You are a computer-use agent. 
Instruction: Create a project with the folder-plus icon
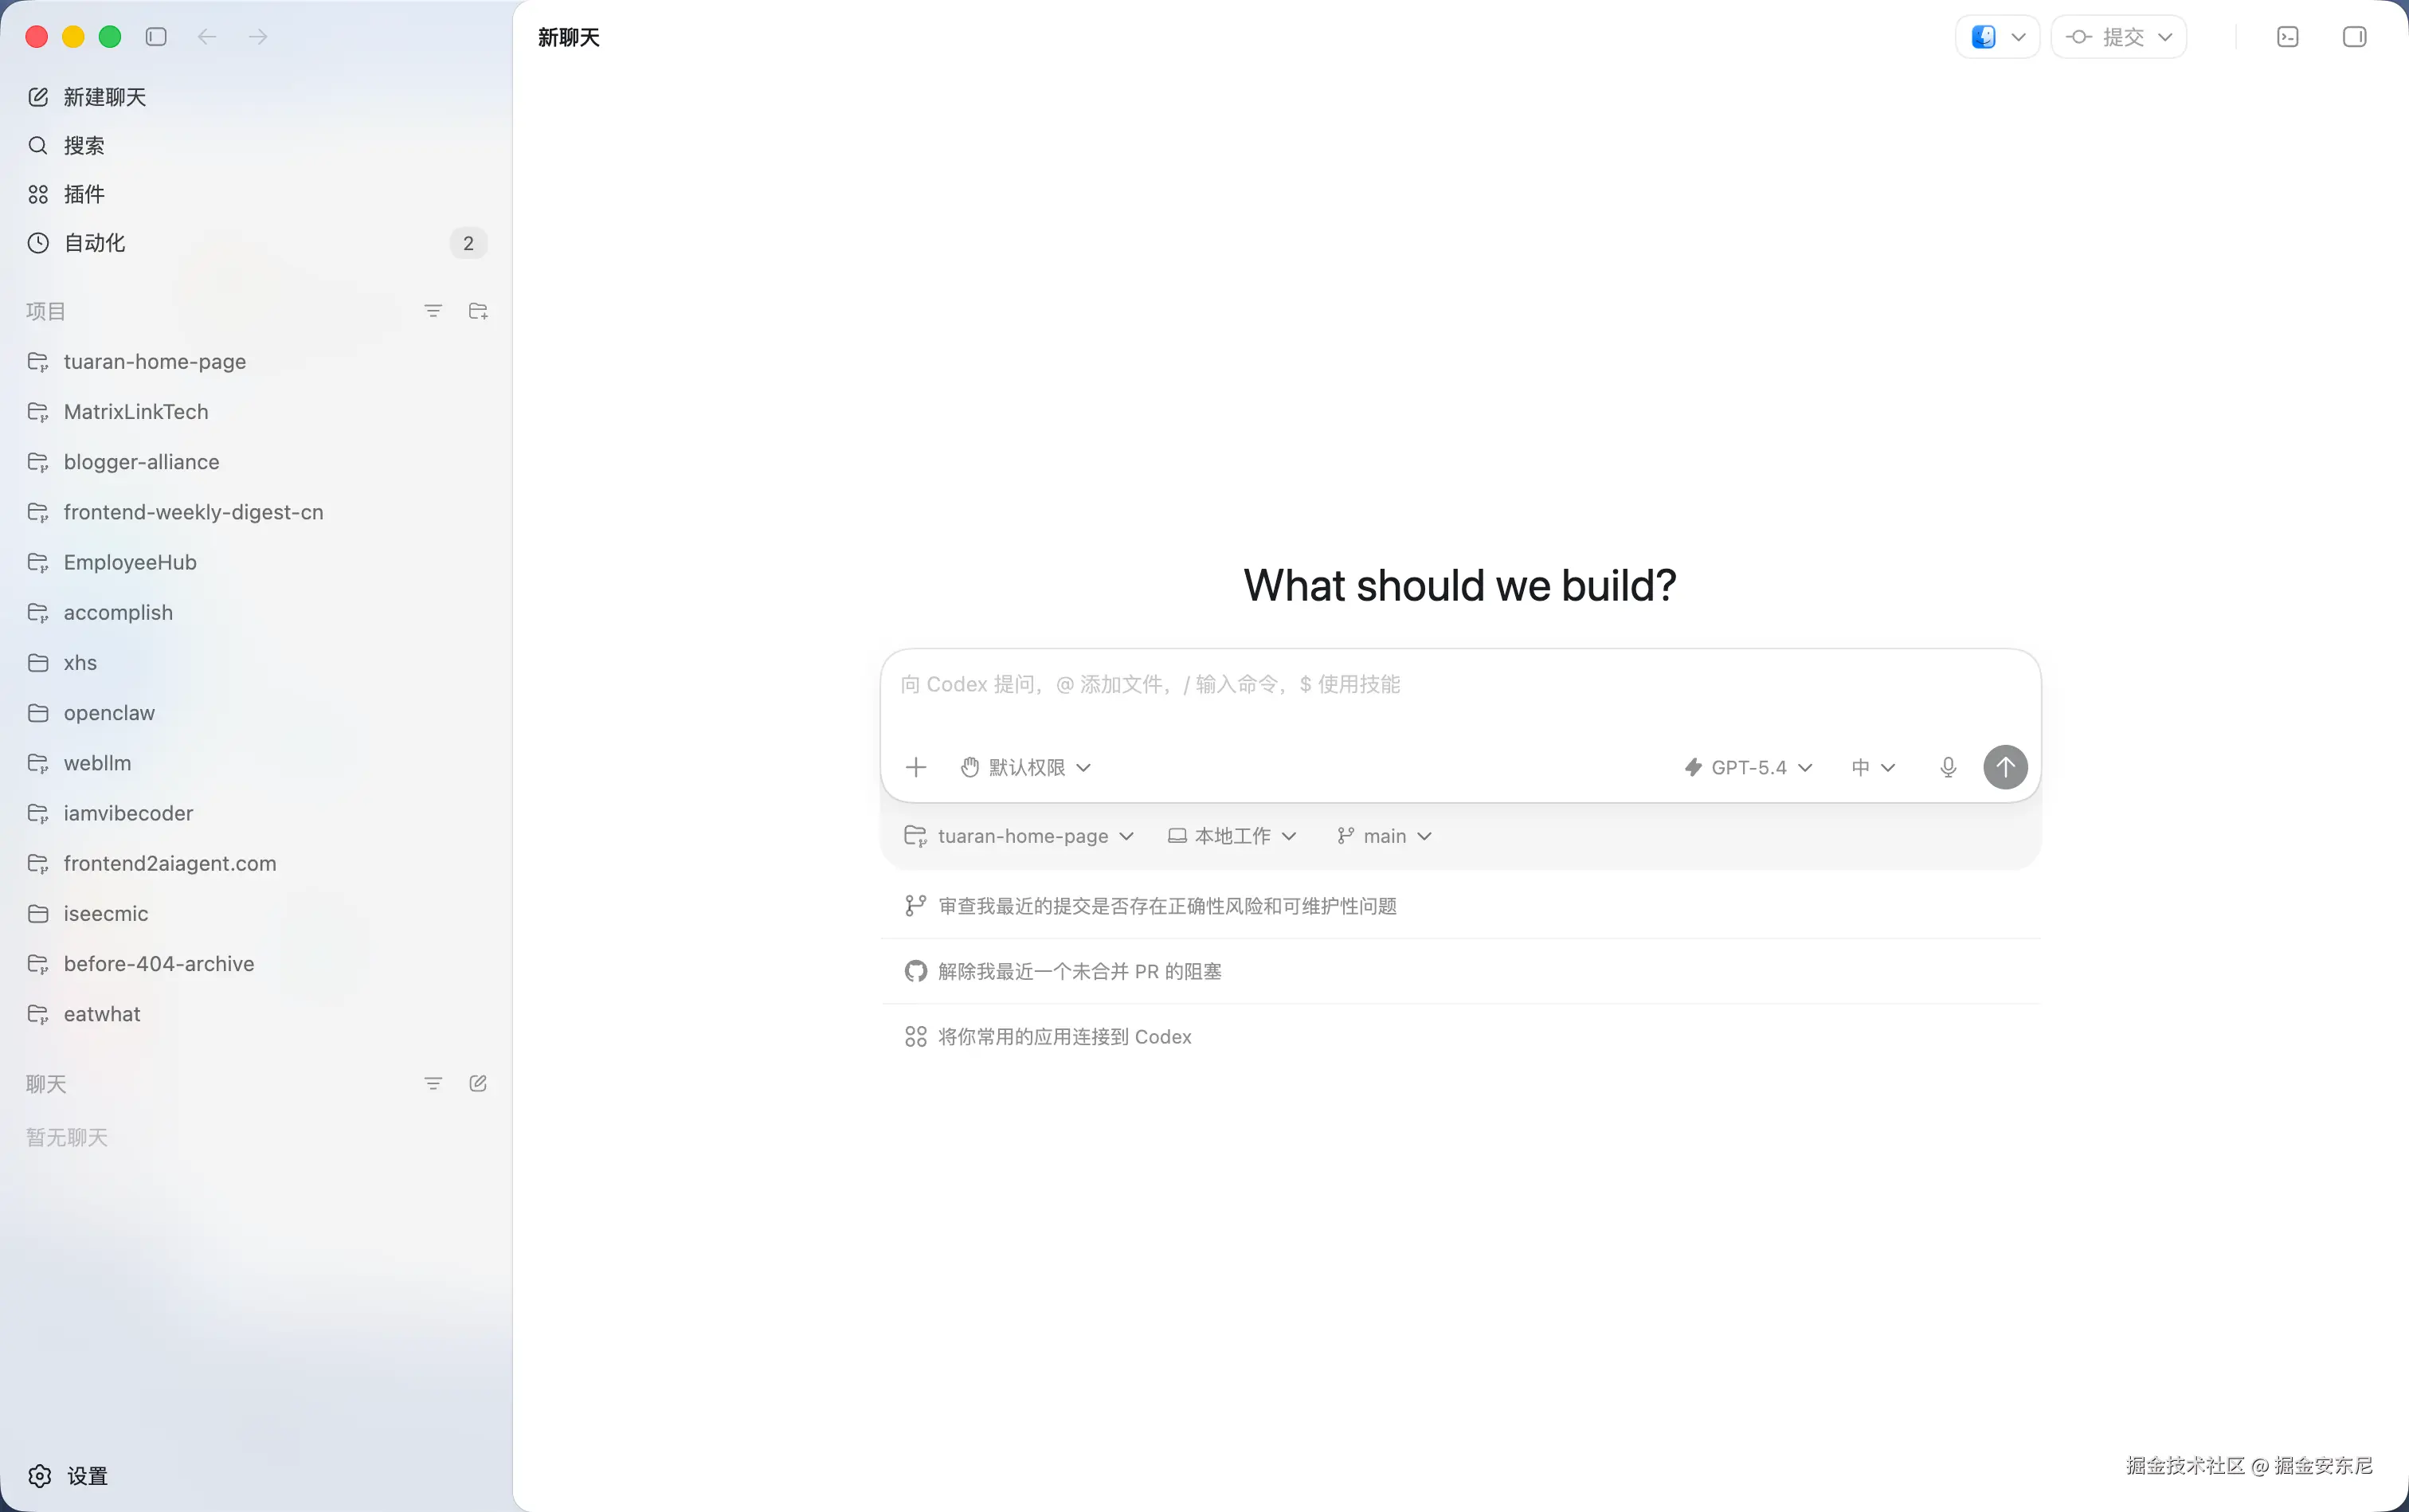(x=477, y=311)
